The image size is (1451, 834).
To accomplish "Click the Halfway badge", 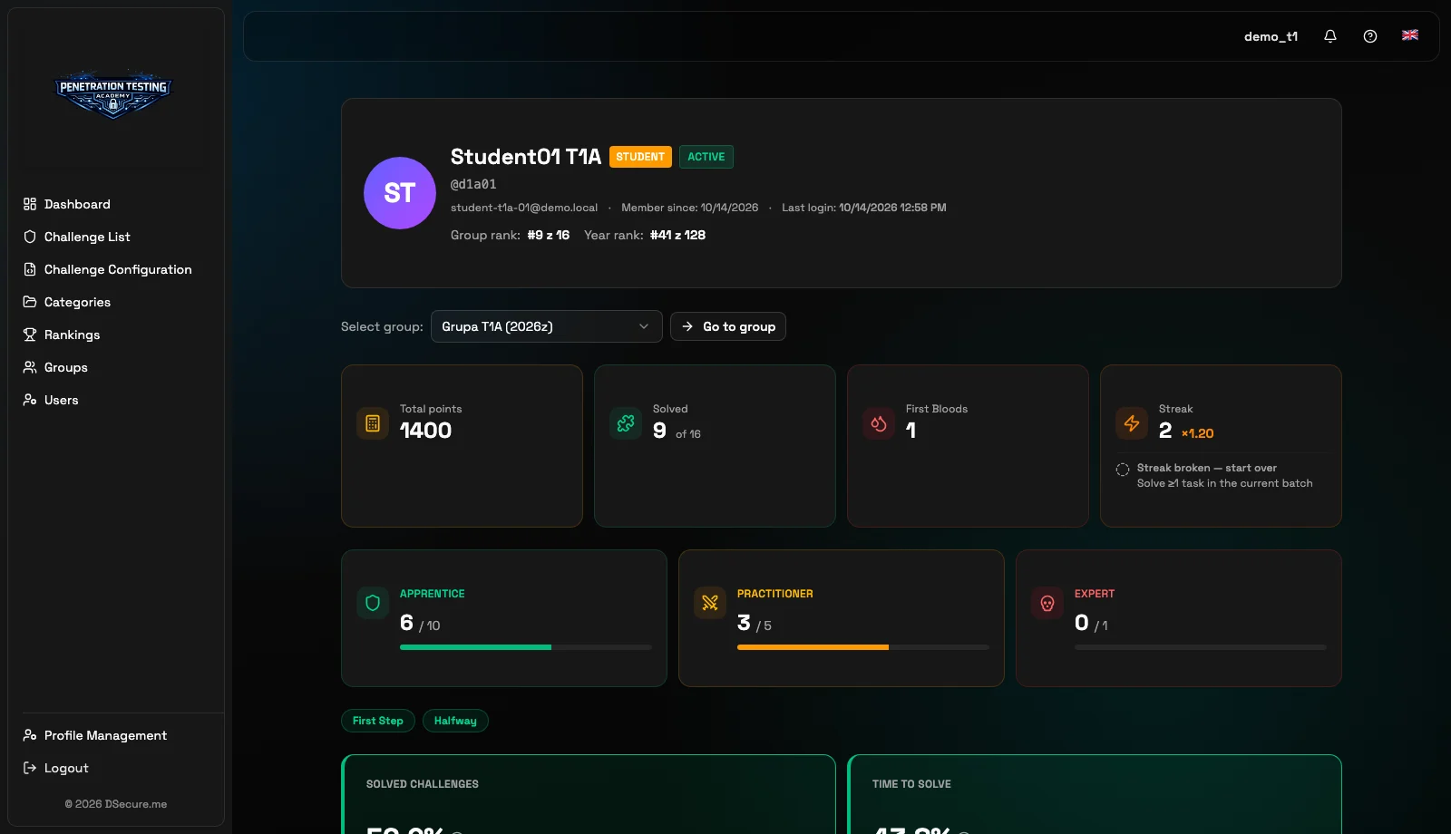I will (455, 721).
